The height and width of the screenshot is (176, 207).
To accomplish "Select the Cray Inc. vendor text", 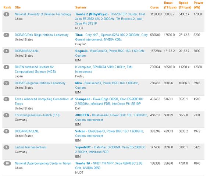I will 81,44.
